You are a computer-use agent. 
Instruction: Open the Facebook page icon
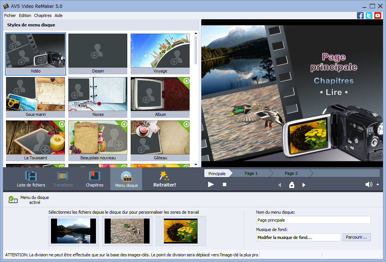[360, 15]
